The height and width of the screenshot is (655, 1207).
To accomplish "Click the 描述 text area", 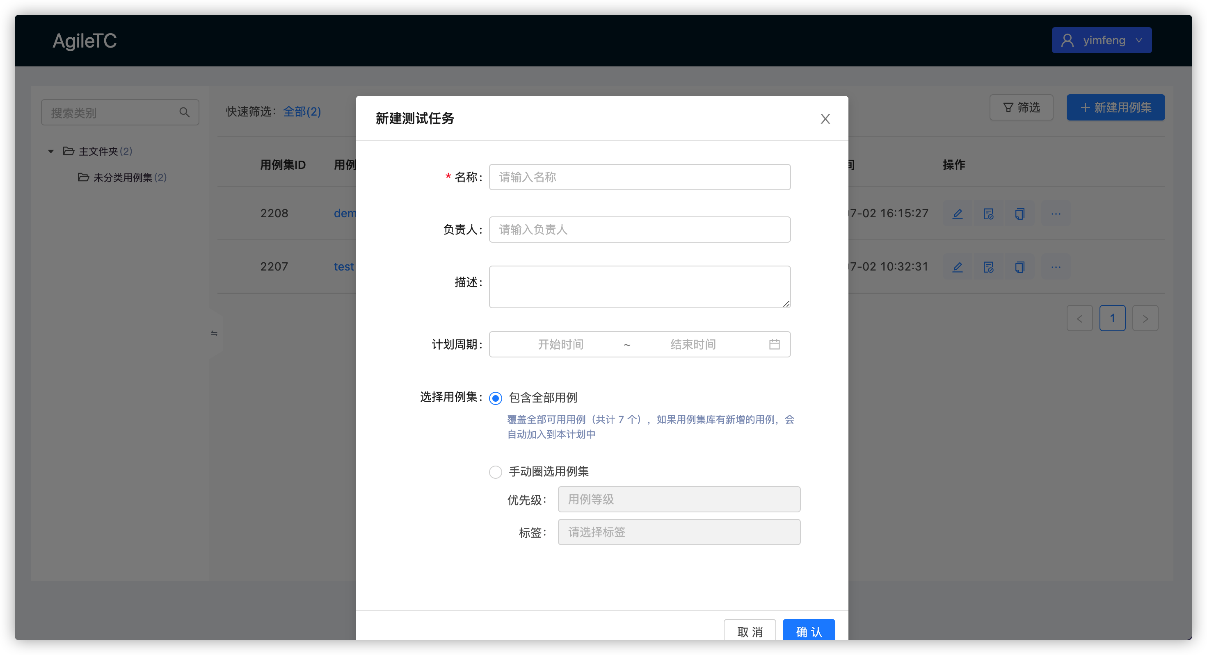I will (640, 287).
